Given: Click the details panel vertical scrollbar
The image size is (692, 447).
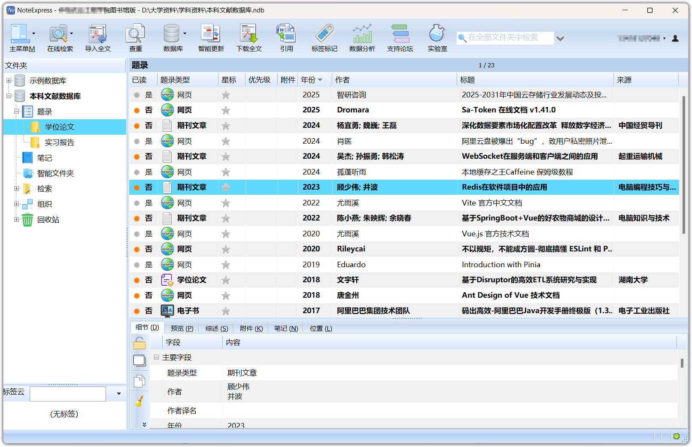Looking at the screenshot, I should pos(682,363).
